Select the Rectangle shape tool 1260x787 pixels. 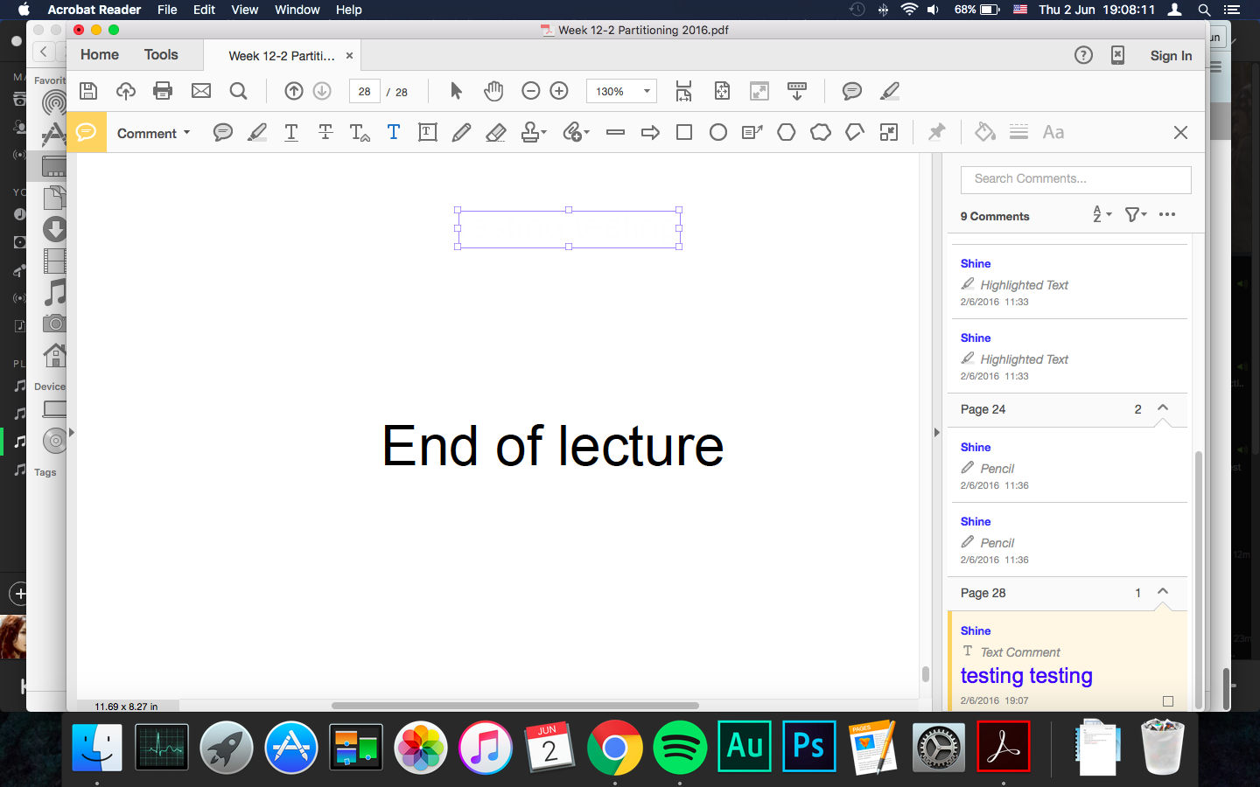tap(684, 133)
